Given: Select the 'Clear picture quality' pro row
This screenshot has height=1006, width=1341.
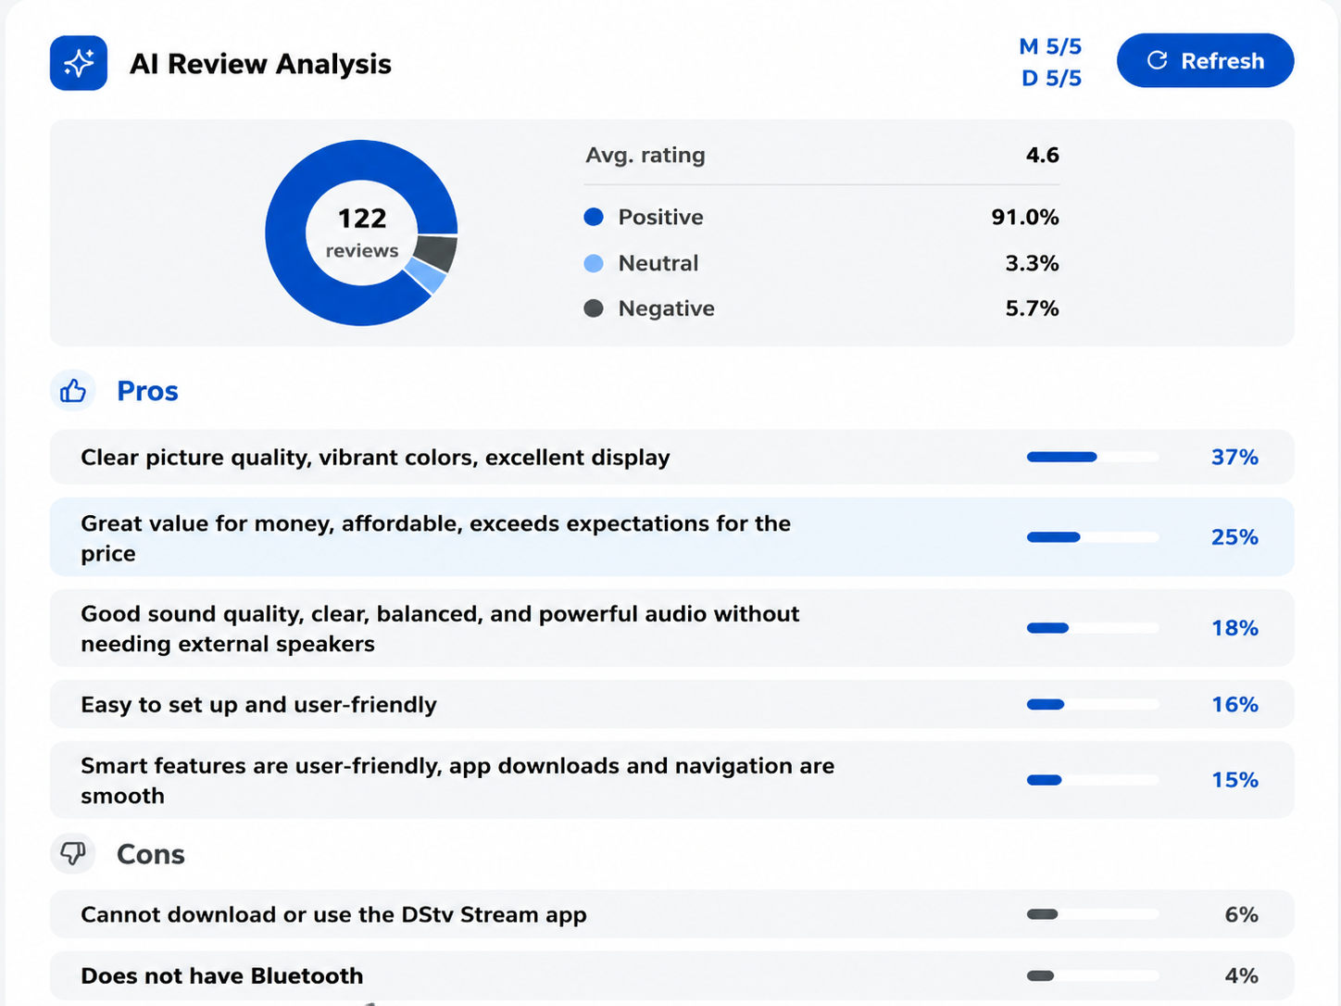Looking at the screenshot, I should point(671,457).
